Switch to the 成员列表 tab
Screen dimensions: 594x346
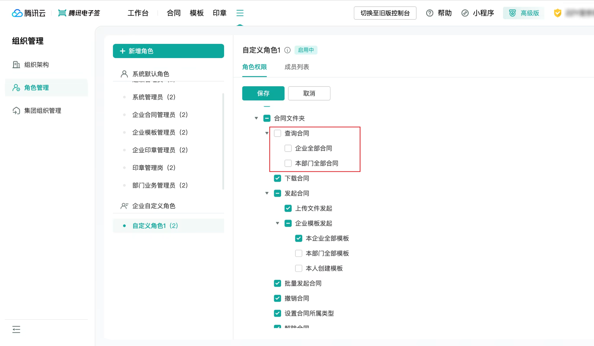[x=297, y=67]
